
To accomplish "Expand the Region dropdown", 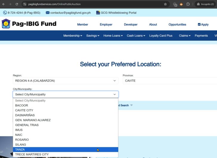I will coord(65,81).
